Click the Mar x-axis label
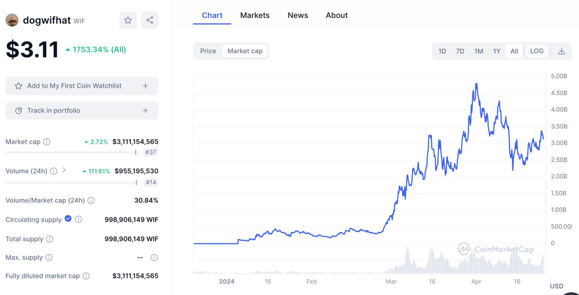The width and height of the screenshot is (579, 295). (391, 281)
